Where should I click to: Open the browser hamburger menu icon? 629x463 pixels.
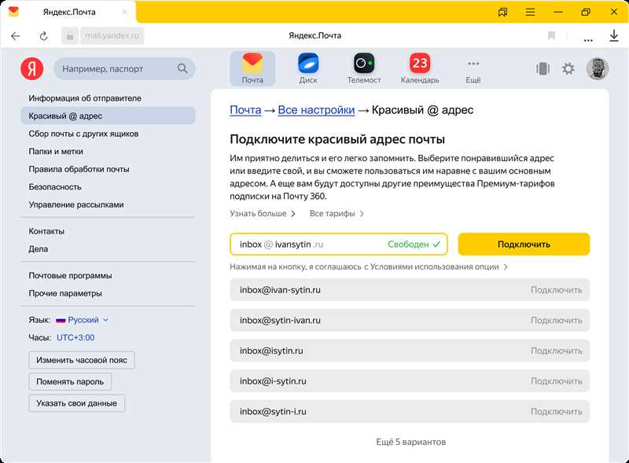click(530, 12)
